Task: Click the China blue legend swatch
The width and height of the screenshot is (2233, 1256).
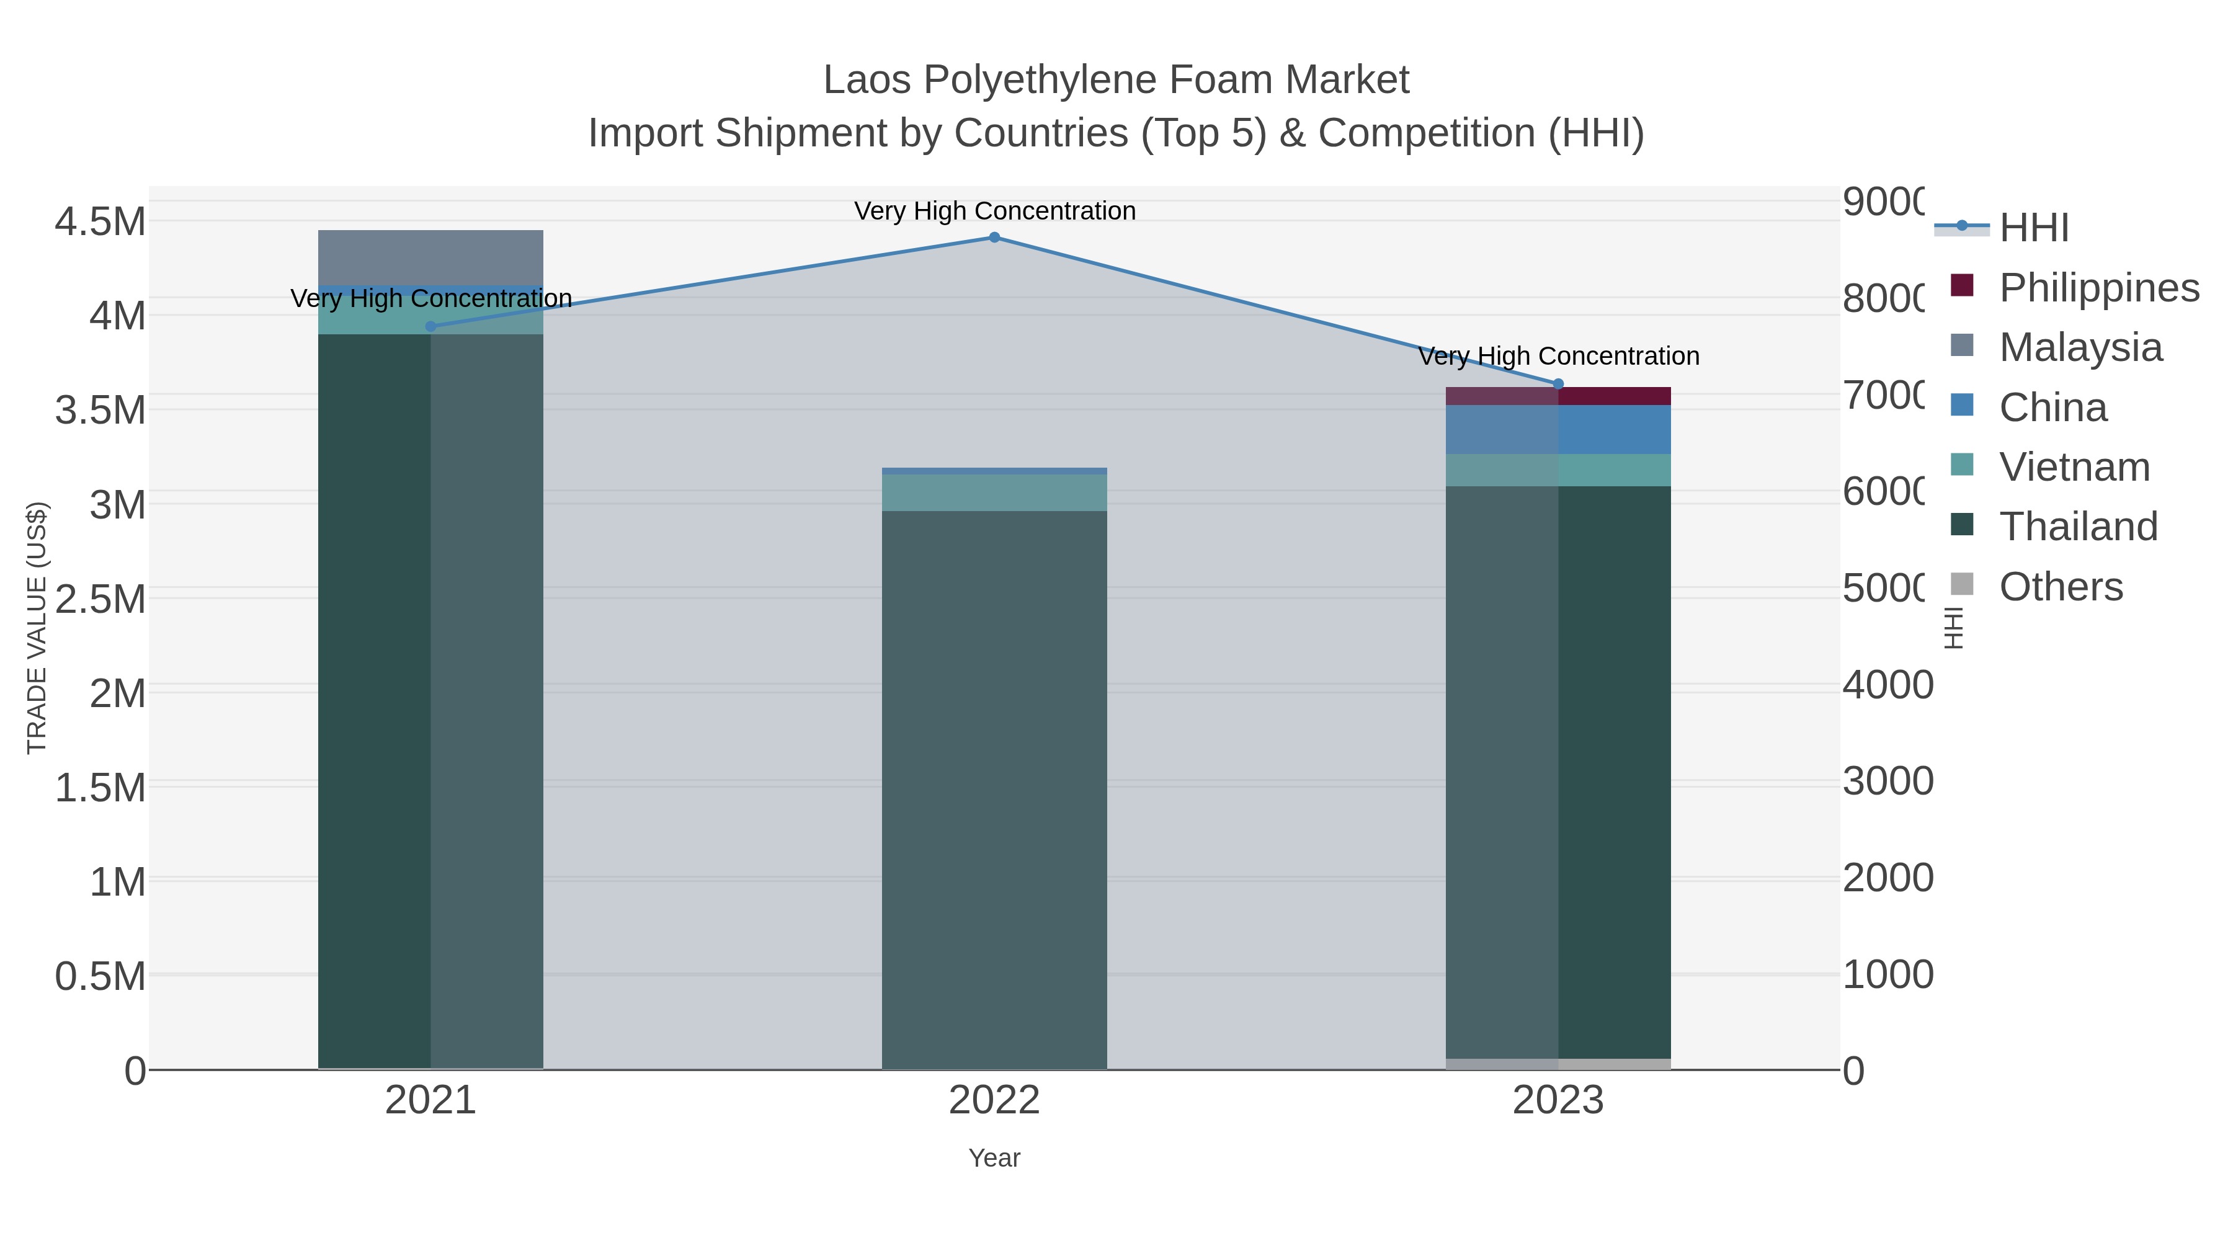Action: (x=1962, y=405)
